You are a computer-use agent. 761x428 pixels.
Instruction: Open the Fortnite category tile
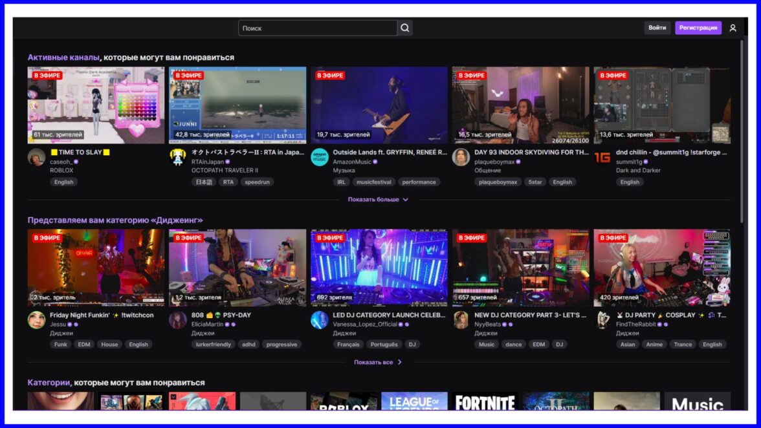(485, 401)
